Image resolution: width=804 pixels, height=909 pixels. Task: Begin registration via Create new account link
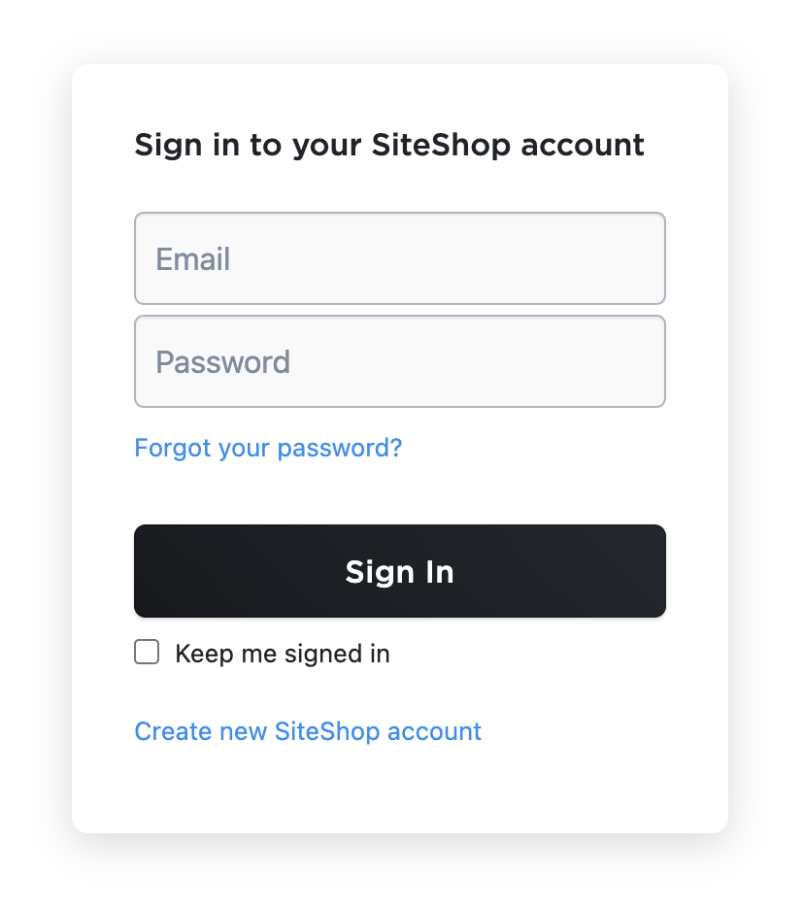[x=308, y=731]
